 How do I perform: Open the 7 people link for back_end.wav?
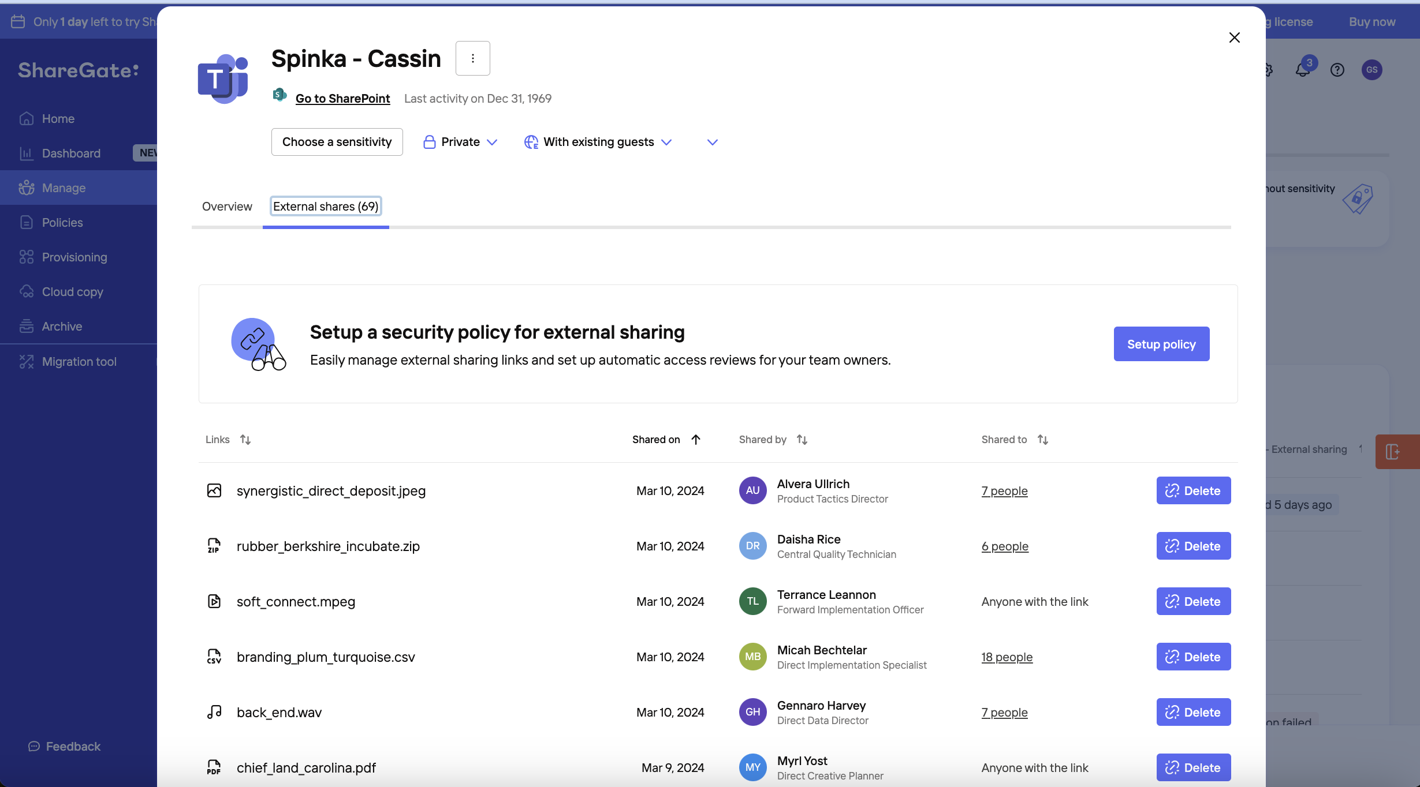pyautogui.click(x=1004, y=713)
